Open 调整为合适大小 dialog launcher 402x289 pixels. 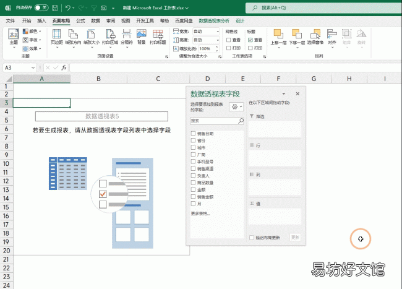point(220,57)
